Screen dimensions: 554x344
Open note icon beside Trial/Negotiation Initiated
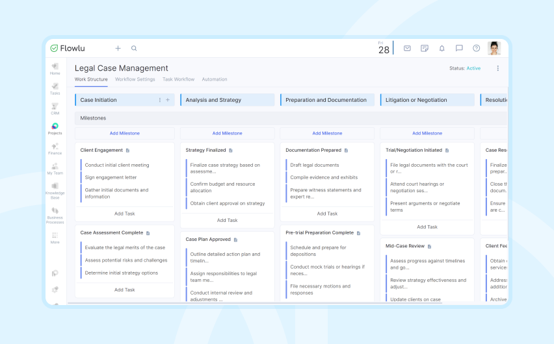point(447,151)
